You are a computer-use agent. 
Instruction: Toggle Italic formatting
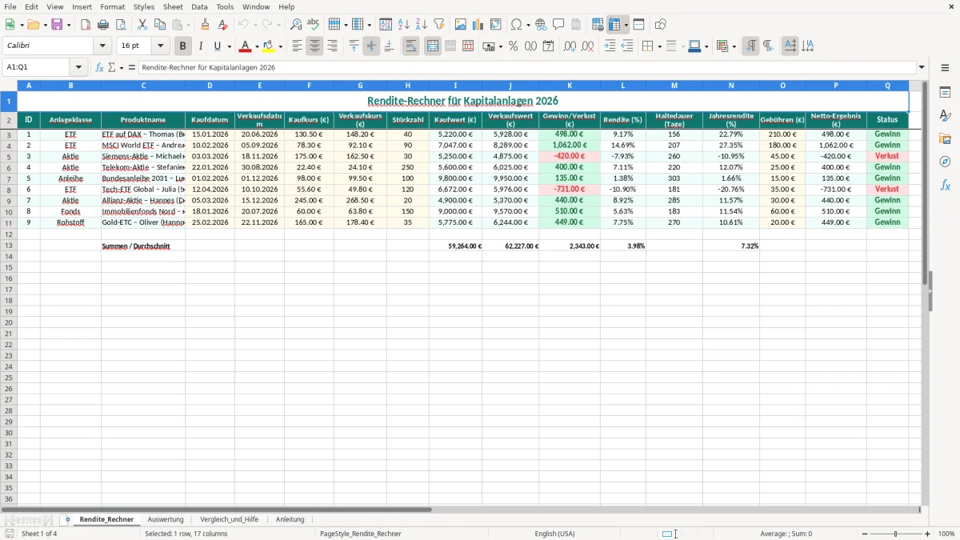pos(201,46)
